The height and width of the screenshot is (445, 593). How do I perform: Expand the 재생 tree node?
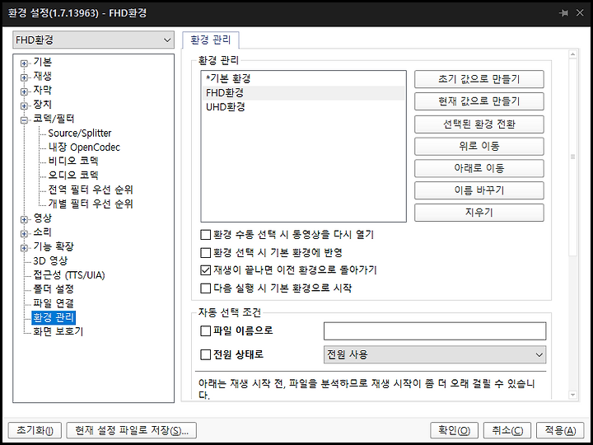click(24, 77)
